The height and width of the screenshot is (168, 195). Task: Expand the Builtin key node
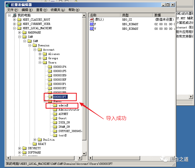coord(35,140)
